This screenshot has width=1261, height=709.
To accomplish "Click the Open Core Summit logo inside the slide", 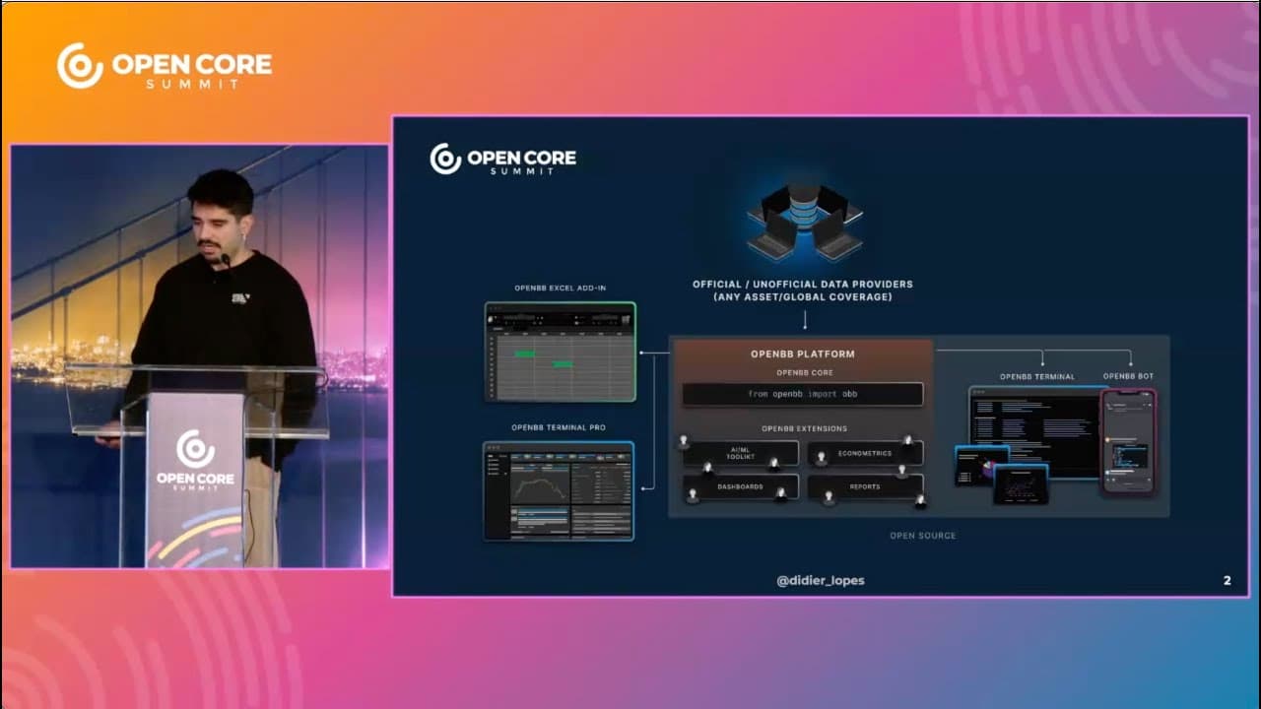I will pyautogui.click(x=502, y=160).
